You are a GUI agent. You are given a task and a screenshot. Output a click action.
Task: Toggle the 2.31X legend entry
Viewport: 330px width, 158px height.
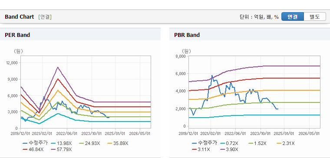pyautogui.click(x=285, y=143)
